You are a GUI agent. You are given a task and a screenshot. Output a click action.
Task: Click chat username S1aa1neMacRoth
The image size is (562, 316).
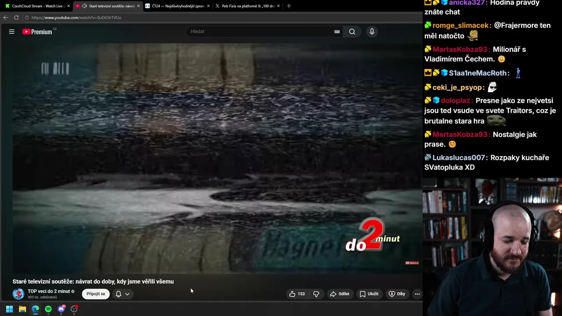click(478, 73)
